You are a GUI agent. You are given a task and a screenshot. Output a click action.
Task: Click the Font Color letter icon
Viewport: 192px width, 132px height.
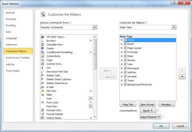pyautogui.click(x=42, y=102)
